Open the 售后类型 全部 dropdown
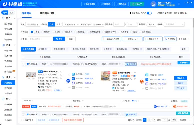 [x=151, y=24]
